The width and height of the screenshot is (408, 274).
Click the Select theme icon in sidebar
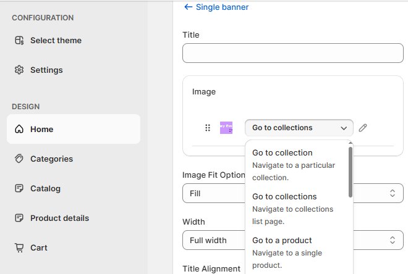tap(19, 41)
